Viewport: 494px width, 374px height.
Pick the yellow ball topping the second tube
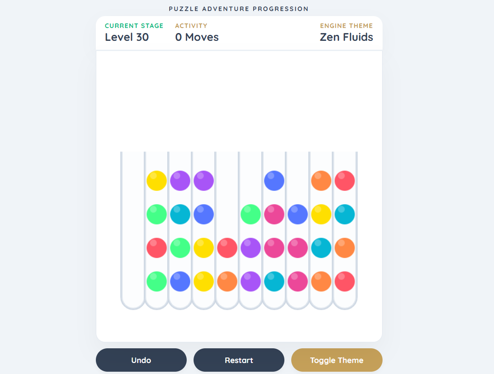tap(156, 180)
